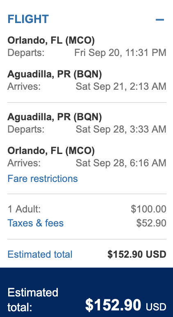Click the 1 Adult fare label
The image size is (173, 317).
[24, 209]
